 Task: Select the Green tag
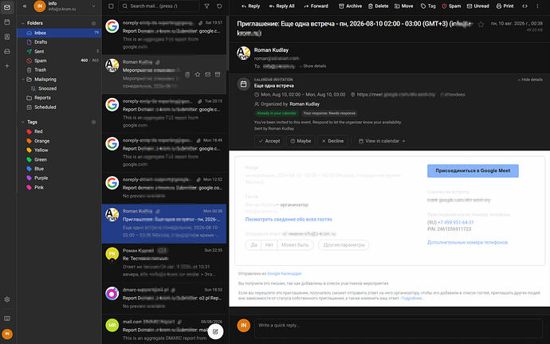59,160
